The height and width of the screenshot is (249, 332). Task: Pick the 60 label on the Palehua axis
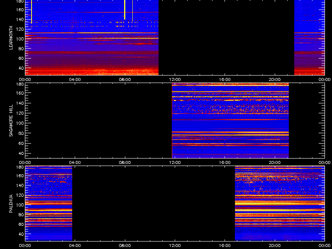click(21, 224)
